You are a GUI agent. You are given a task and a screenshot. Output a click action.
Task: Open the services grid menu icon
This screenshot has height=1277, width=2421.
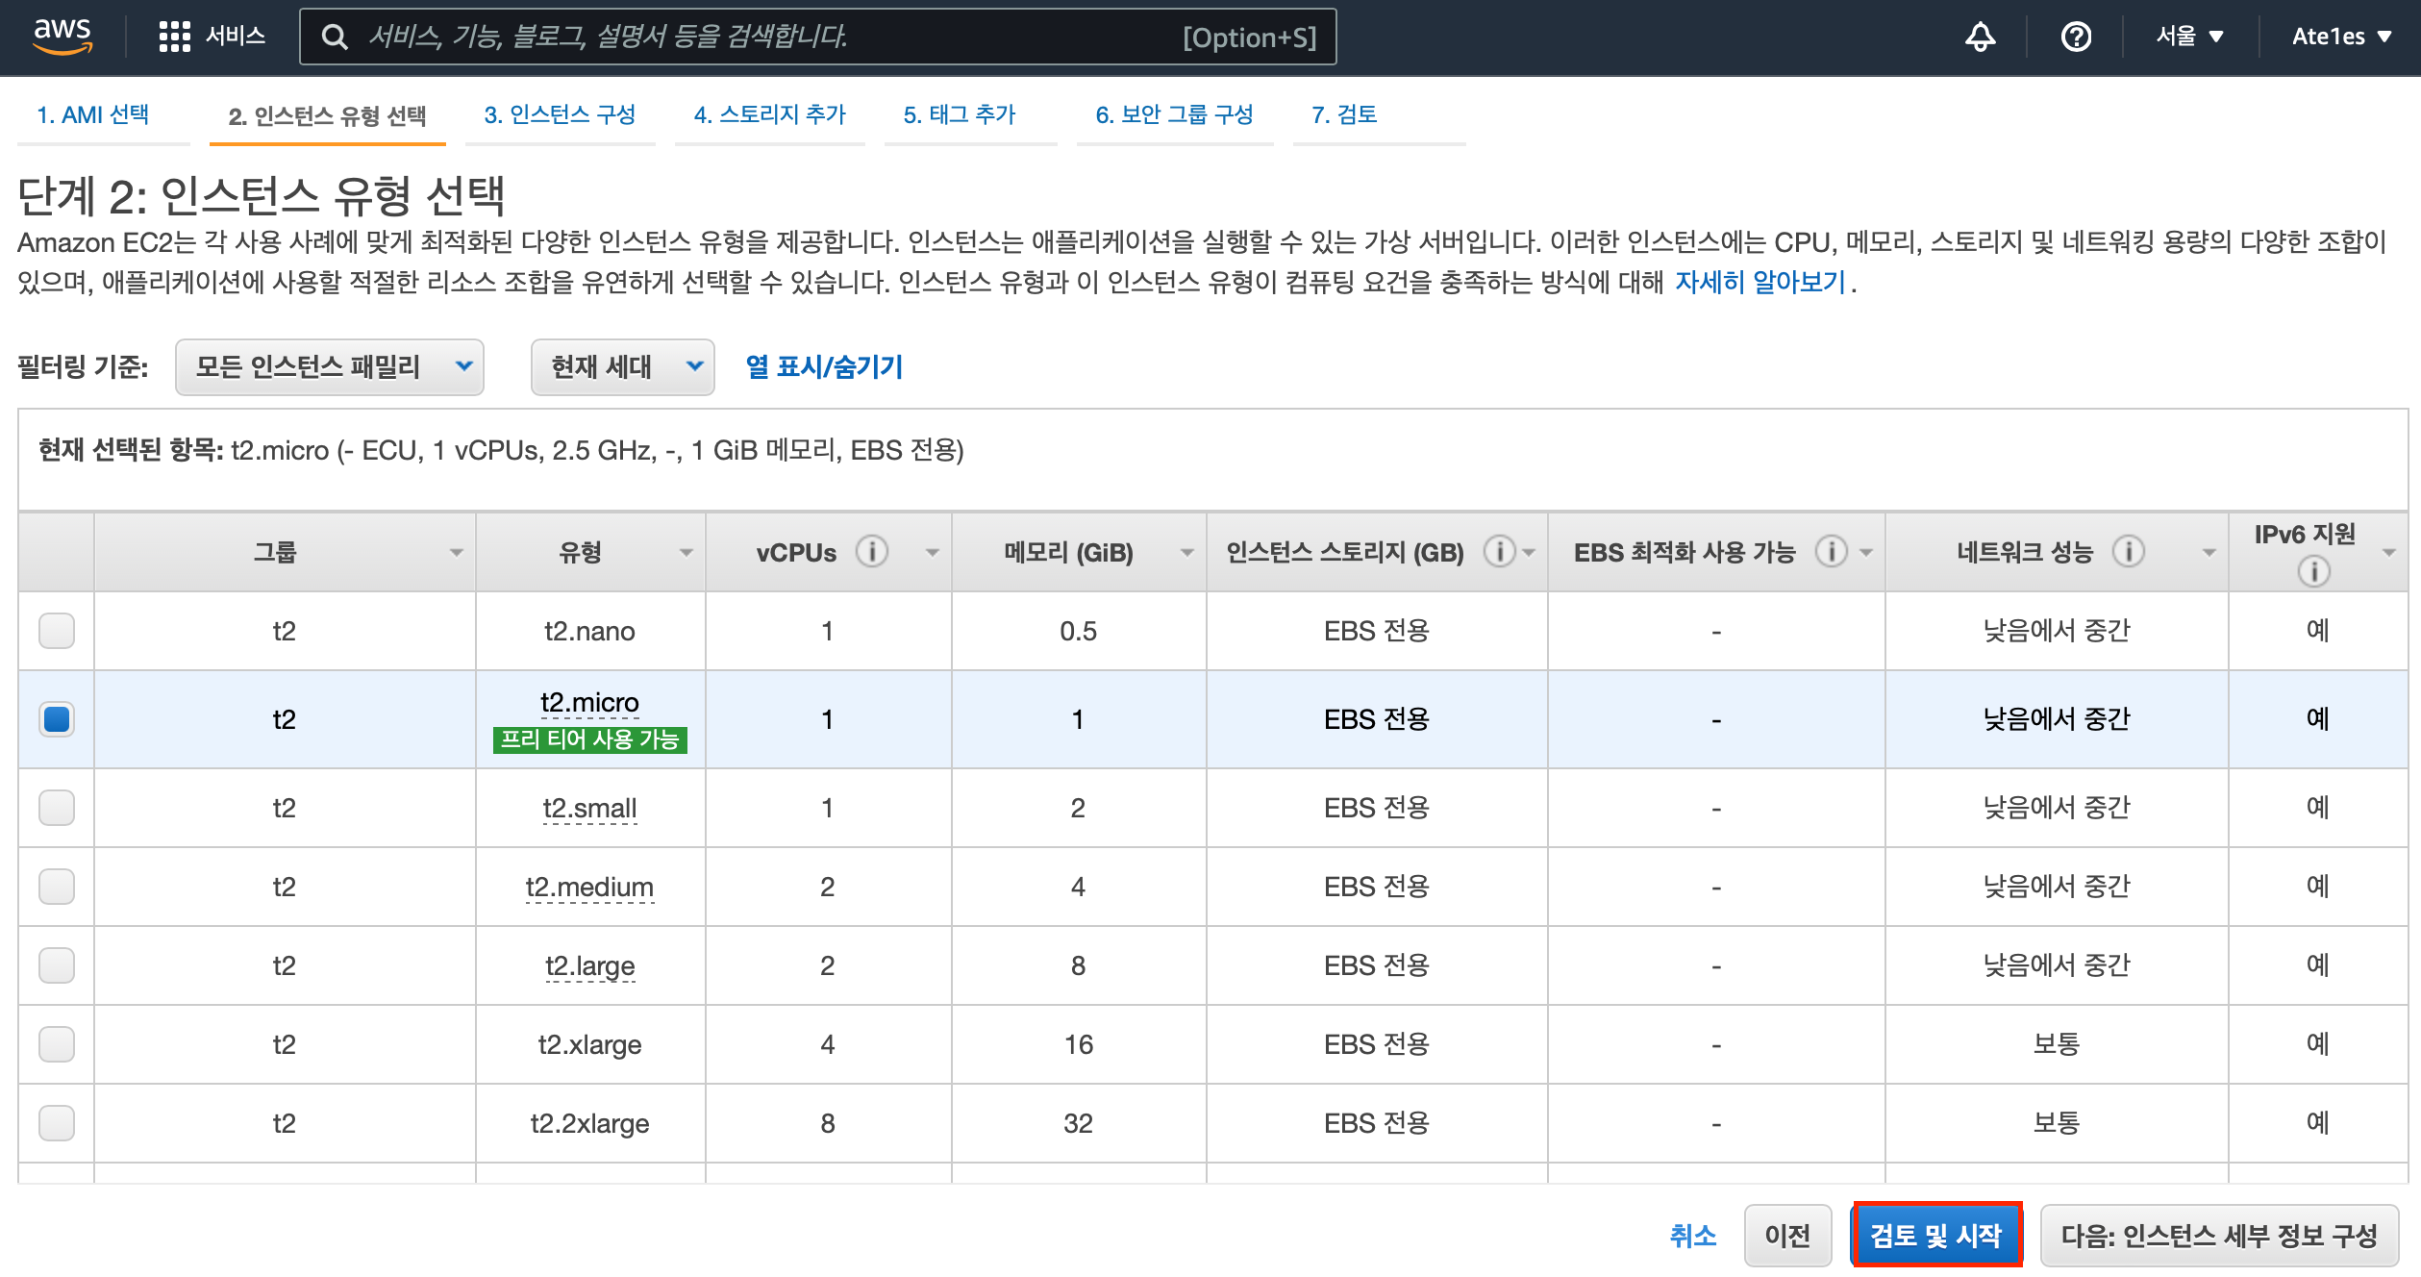click(x=174, y=37)
